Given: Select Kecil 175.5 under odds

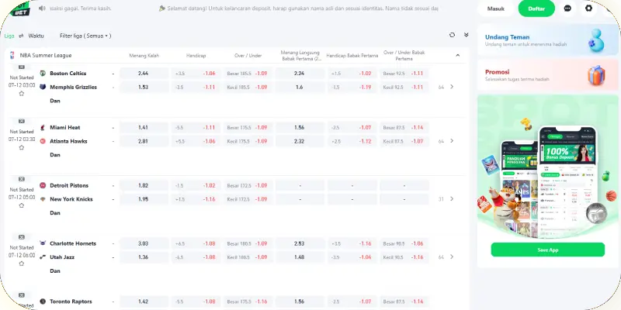Looking at the screenshot, I should click(248, 141).
